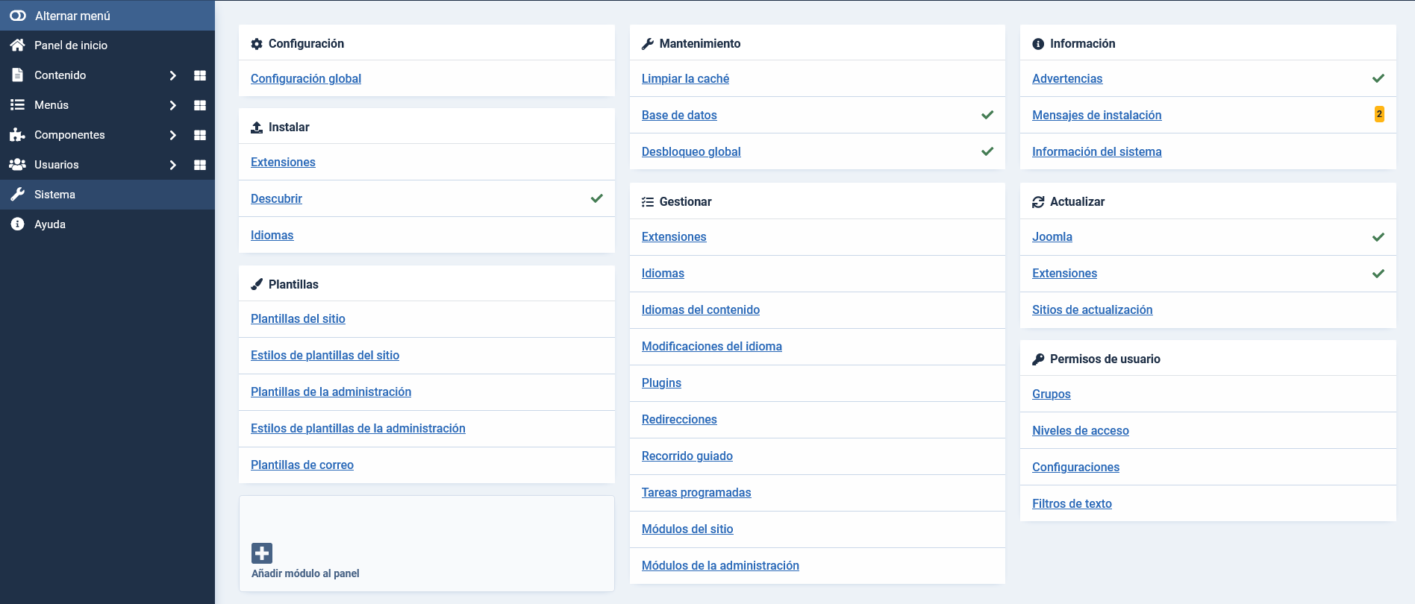Image resolution: width=1415 pixels, height=604 pixels.
Task: Click the plus icon to add module
Action: (x=262, y=553)
